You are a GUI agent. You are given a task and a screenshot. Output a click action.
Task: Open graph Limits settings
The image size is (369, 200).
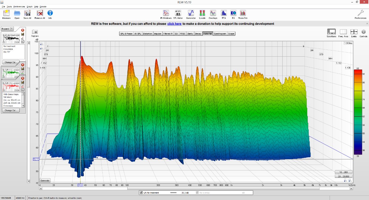(354, 32)
